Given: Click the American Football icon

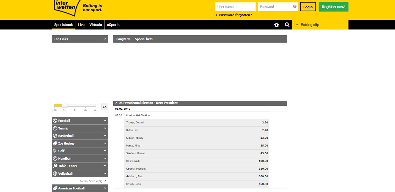Looking at the screenshot, I should [55, 188].
